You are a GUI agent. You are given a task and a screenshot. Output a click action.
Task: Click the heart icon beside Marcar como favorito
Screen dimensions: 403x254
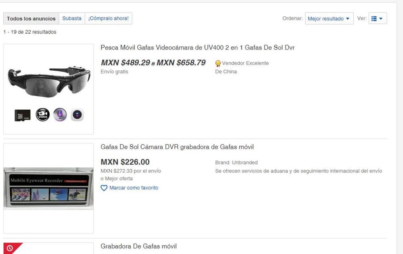104,188
